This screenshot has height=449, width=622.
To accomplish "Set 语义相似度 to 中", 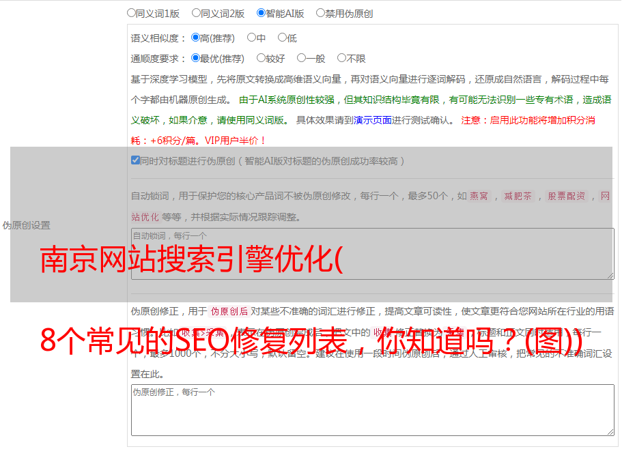I will pos(251,38).
